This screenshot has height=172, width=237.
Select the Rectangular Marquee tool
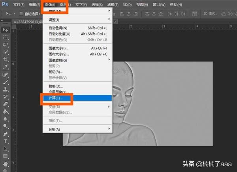click(x=6, y=37)
